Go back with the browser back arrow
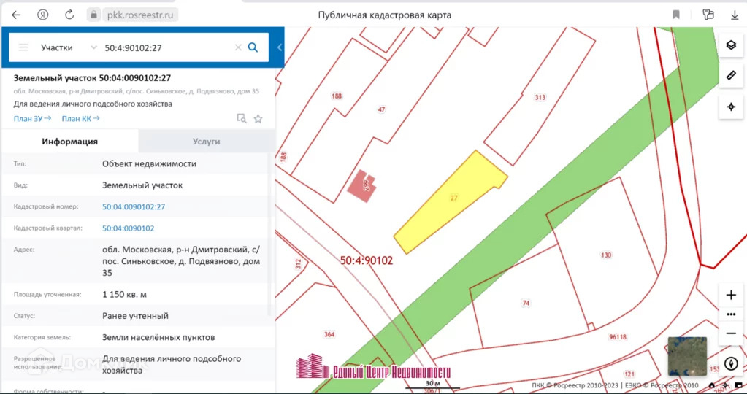This screenshot has height=394, width=747. tap(16, 15)
